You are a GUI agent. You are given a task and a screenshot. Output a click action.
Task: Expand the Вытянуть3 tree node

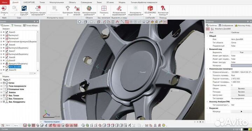tap(1, 35)
